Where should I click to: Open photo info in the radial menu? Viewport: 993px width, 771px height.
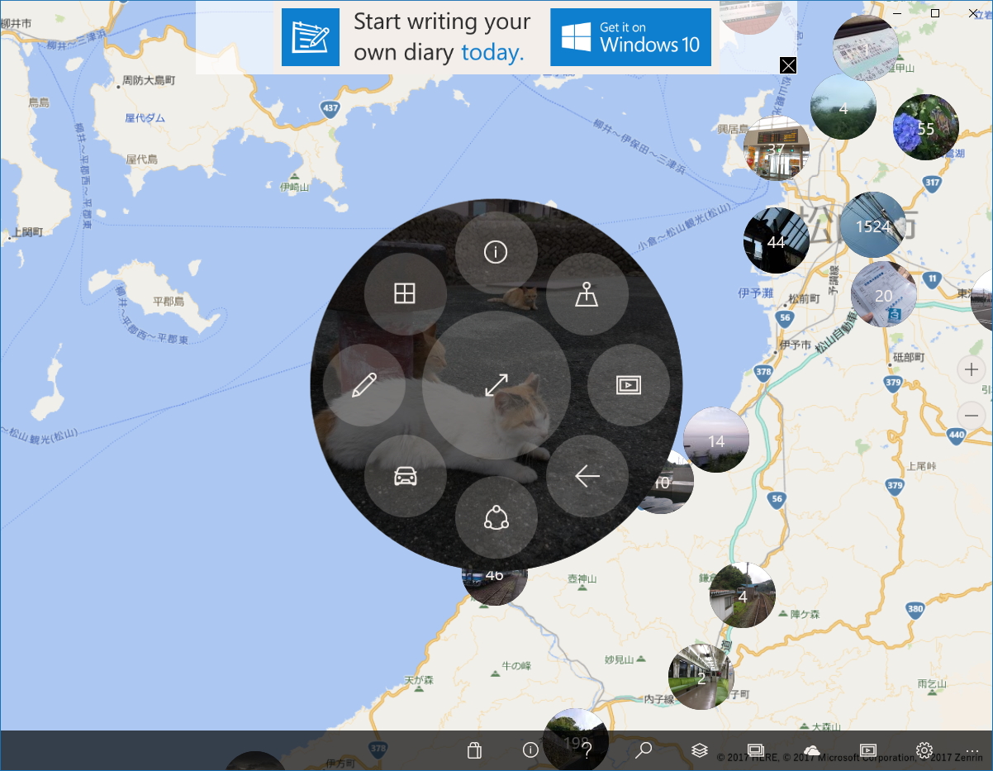[x=496, y=253]
